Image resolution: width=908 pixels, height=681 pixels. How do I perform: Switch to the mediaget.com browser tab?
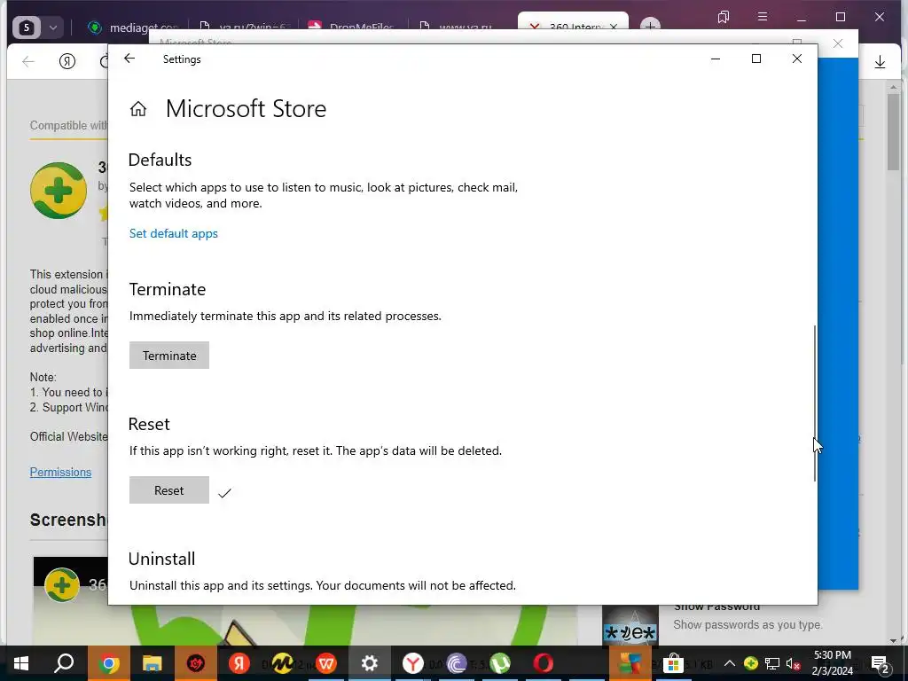[132, 27]
